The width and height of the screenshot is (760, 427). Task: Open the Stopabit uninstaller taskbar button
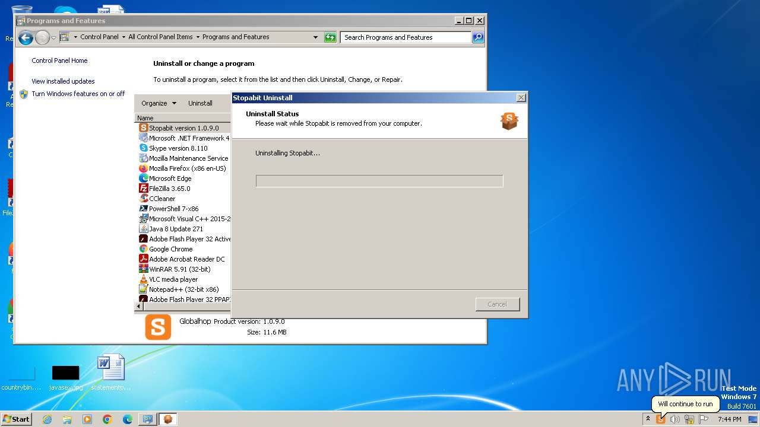[168, 419]
